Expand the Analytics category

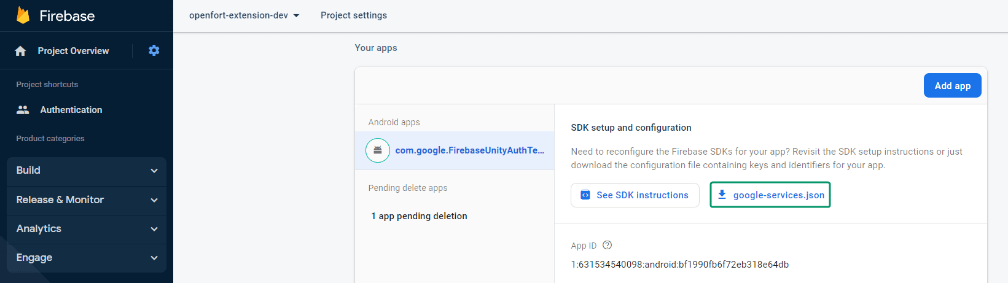pyautogui.click(x=86, y=229)
